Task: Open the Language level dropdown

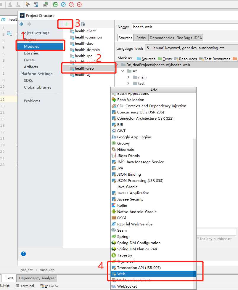Action: point(192,48)
